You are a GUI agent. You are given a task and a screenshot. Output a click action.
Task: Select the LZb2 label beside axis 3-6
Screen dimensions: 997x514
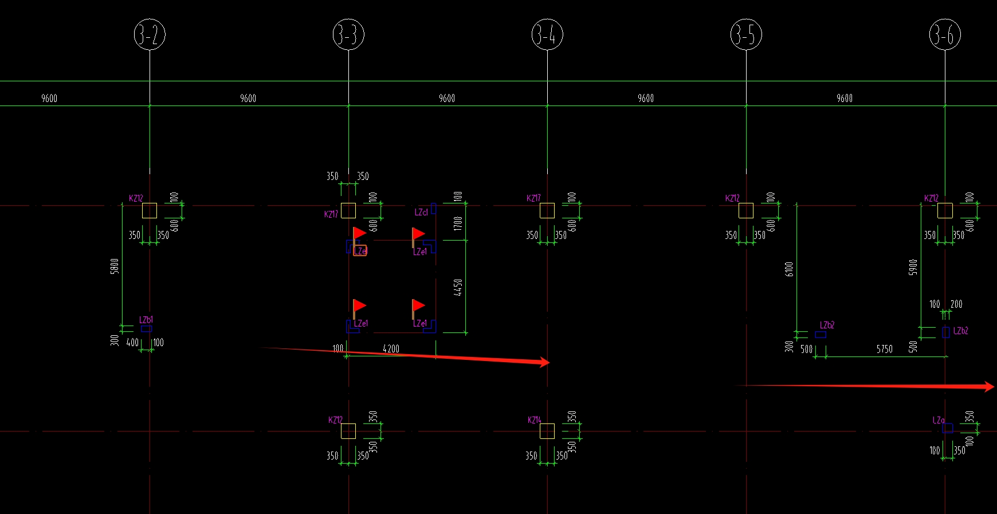pos(961,331)
